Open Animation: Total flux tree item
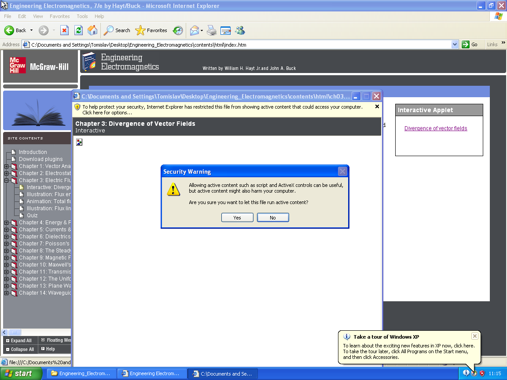The width and height of the screenshot is (507, 380). coord(49,201)
